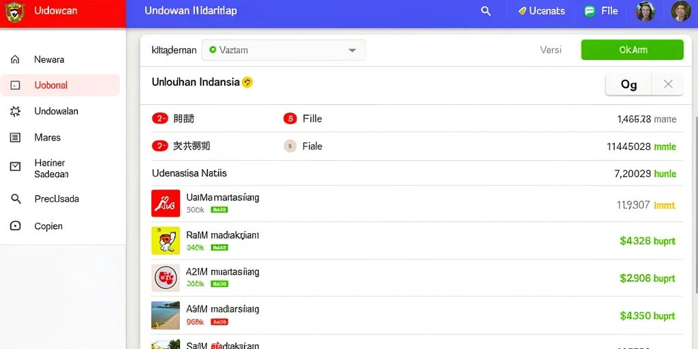Click the $2906 buprt amount
Image resolution: width=698 pixels, height=349 pixels.
(x=648, y=279)
